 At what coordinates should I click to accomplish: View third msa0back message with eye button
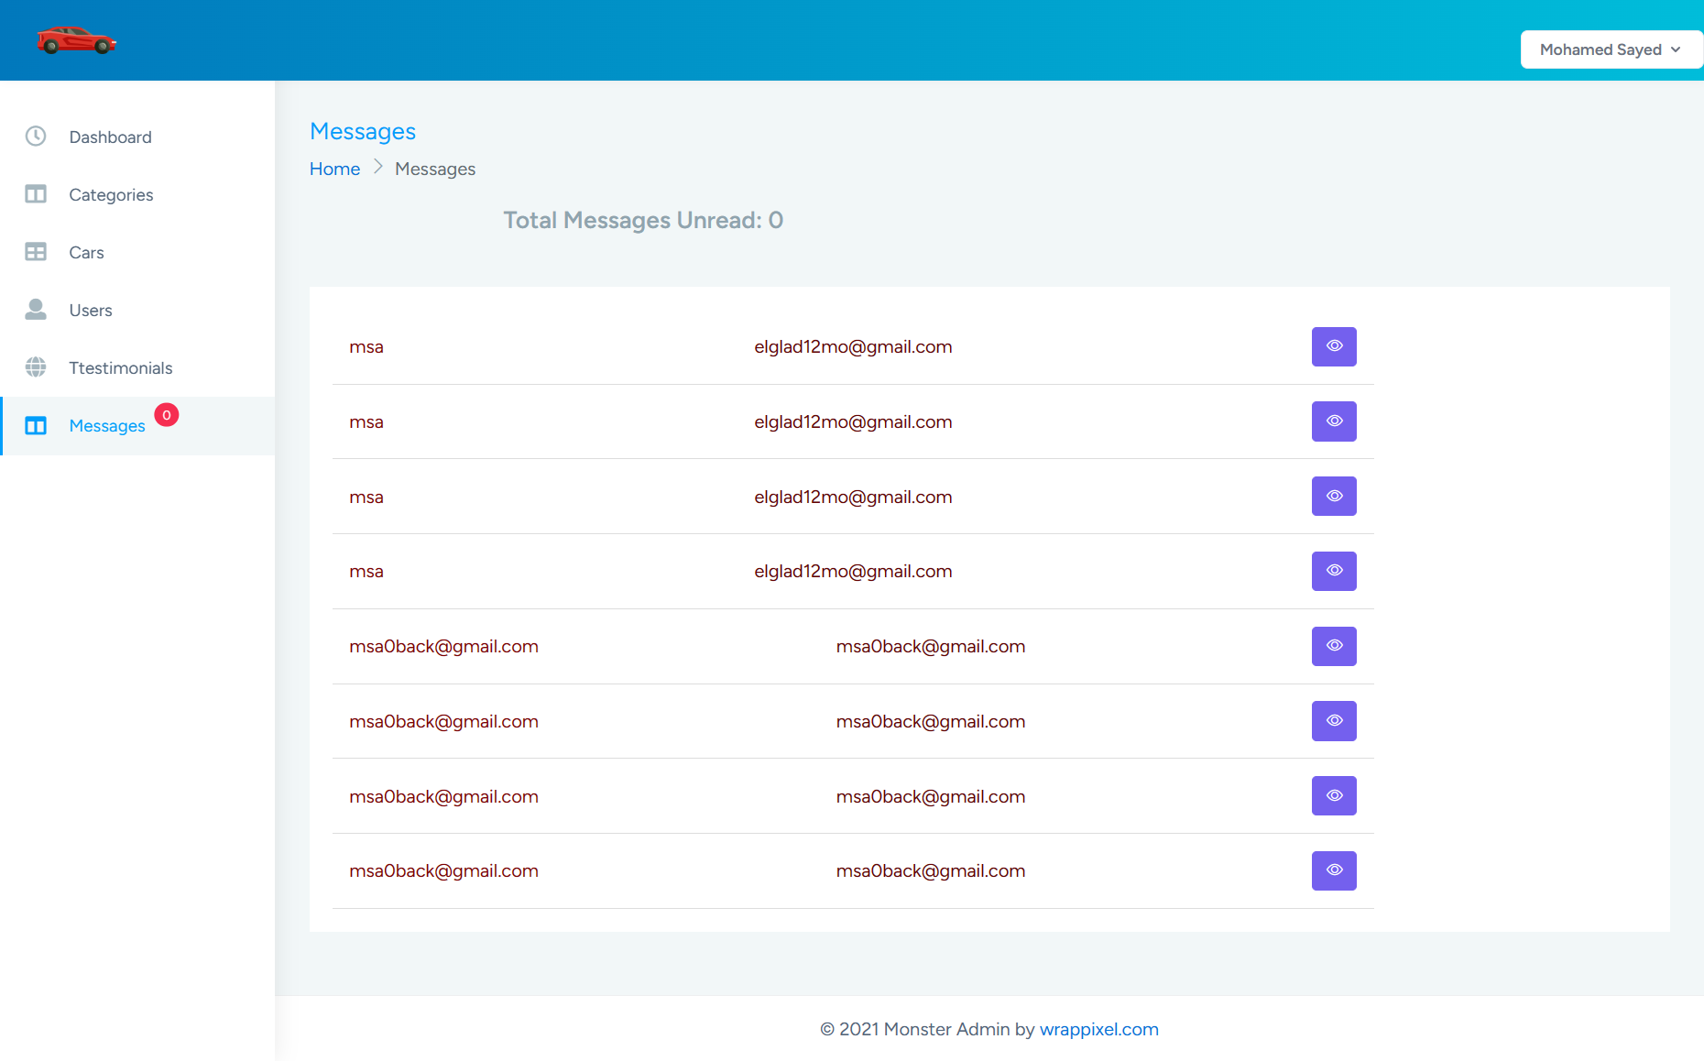point(1334,796)
